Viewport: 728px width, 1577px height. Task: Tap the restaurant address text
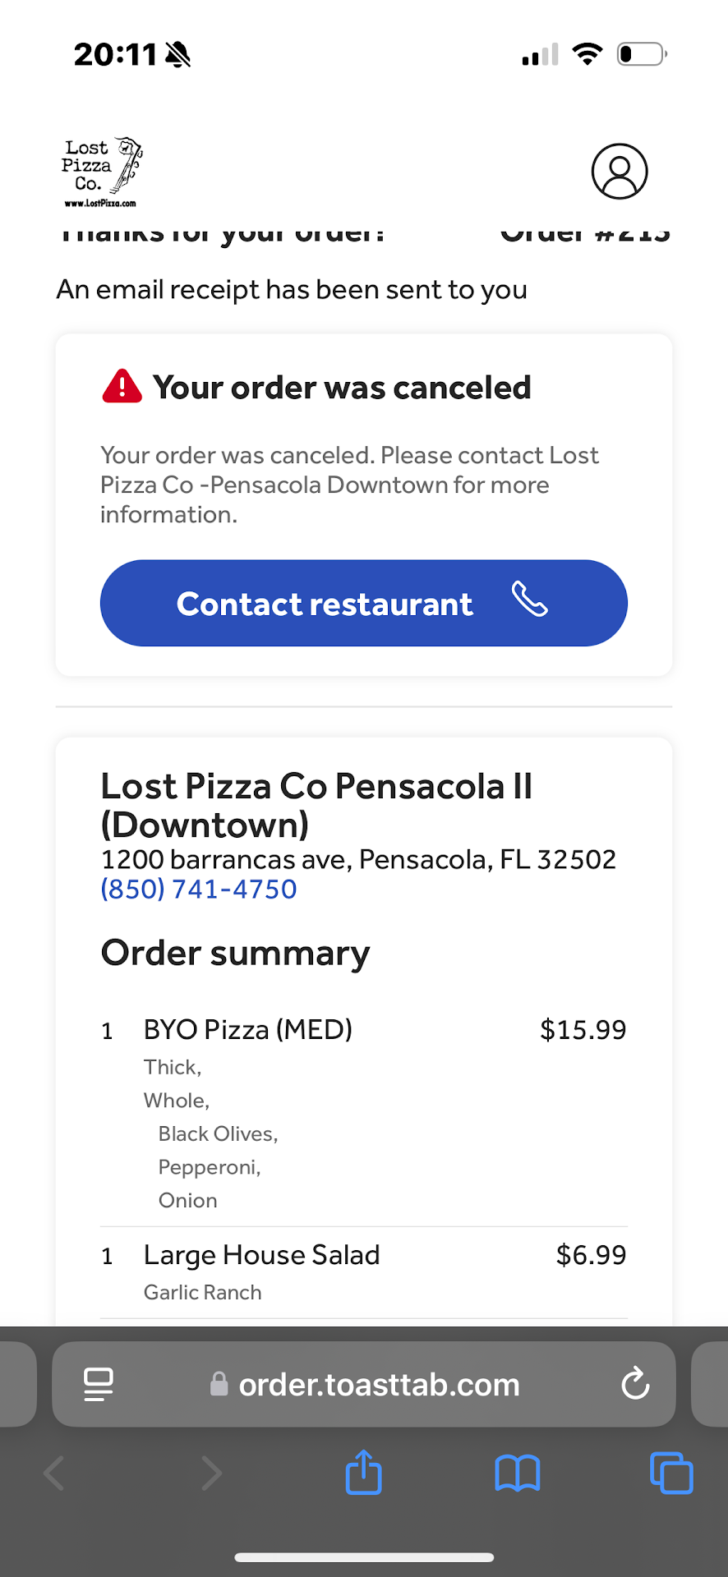pyautogui.click(x=357, y=860)
